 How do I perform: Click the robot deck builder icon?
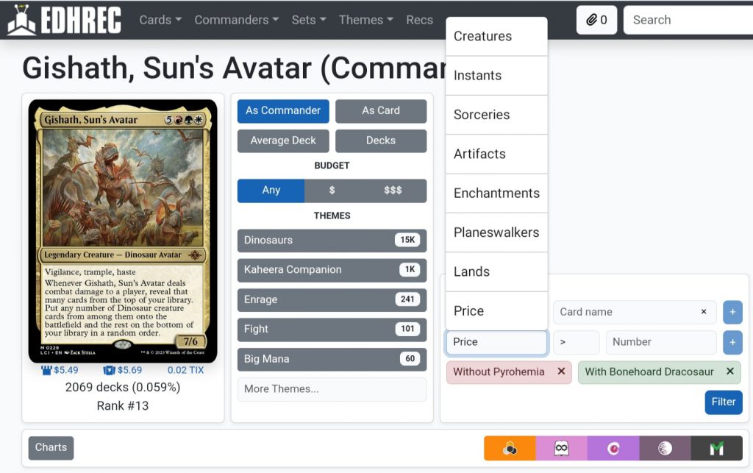point(562,447)
